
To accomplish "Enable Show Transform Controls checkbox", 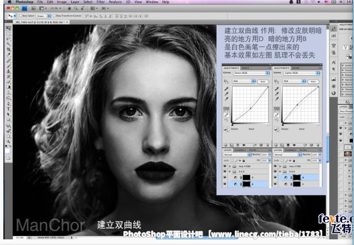I will point(54,16).
